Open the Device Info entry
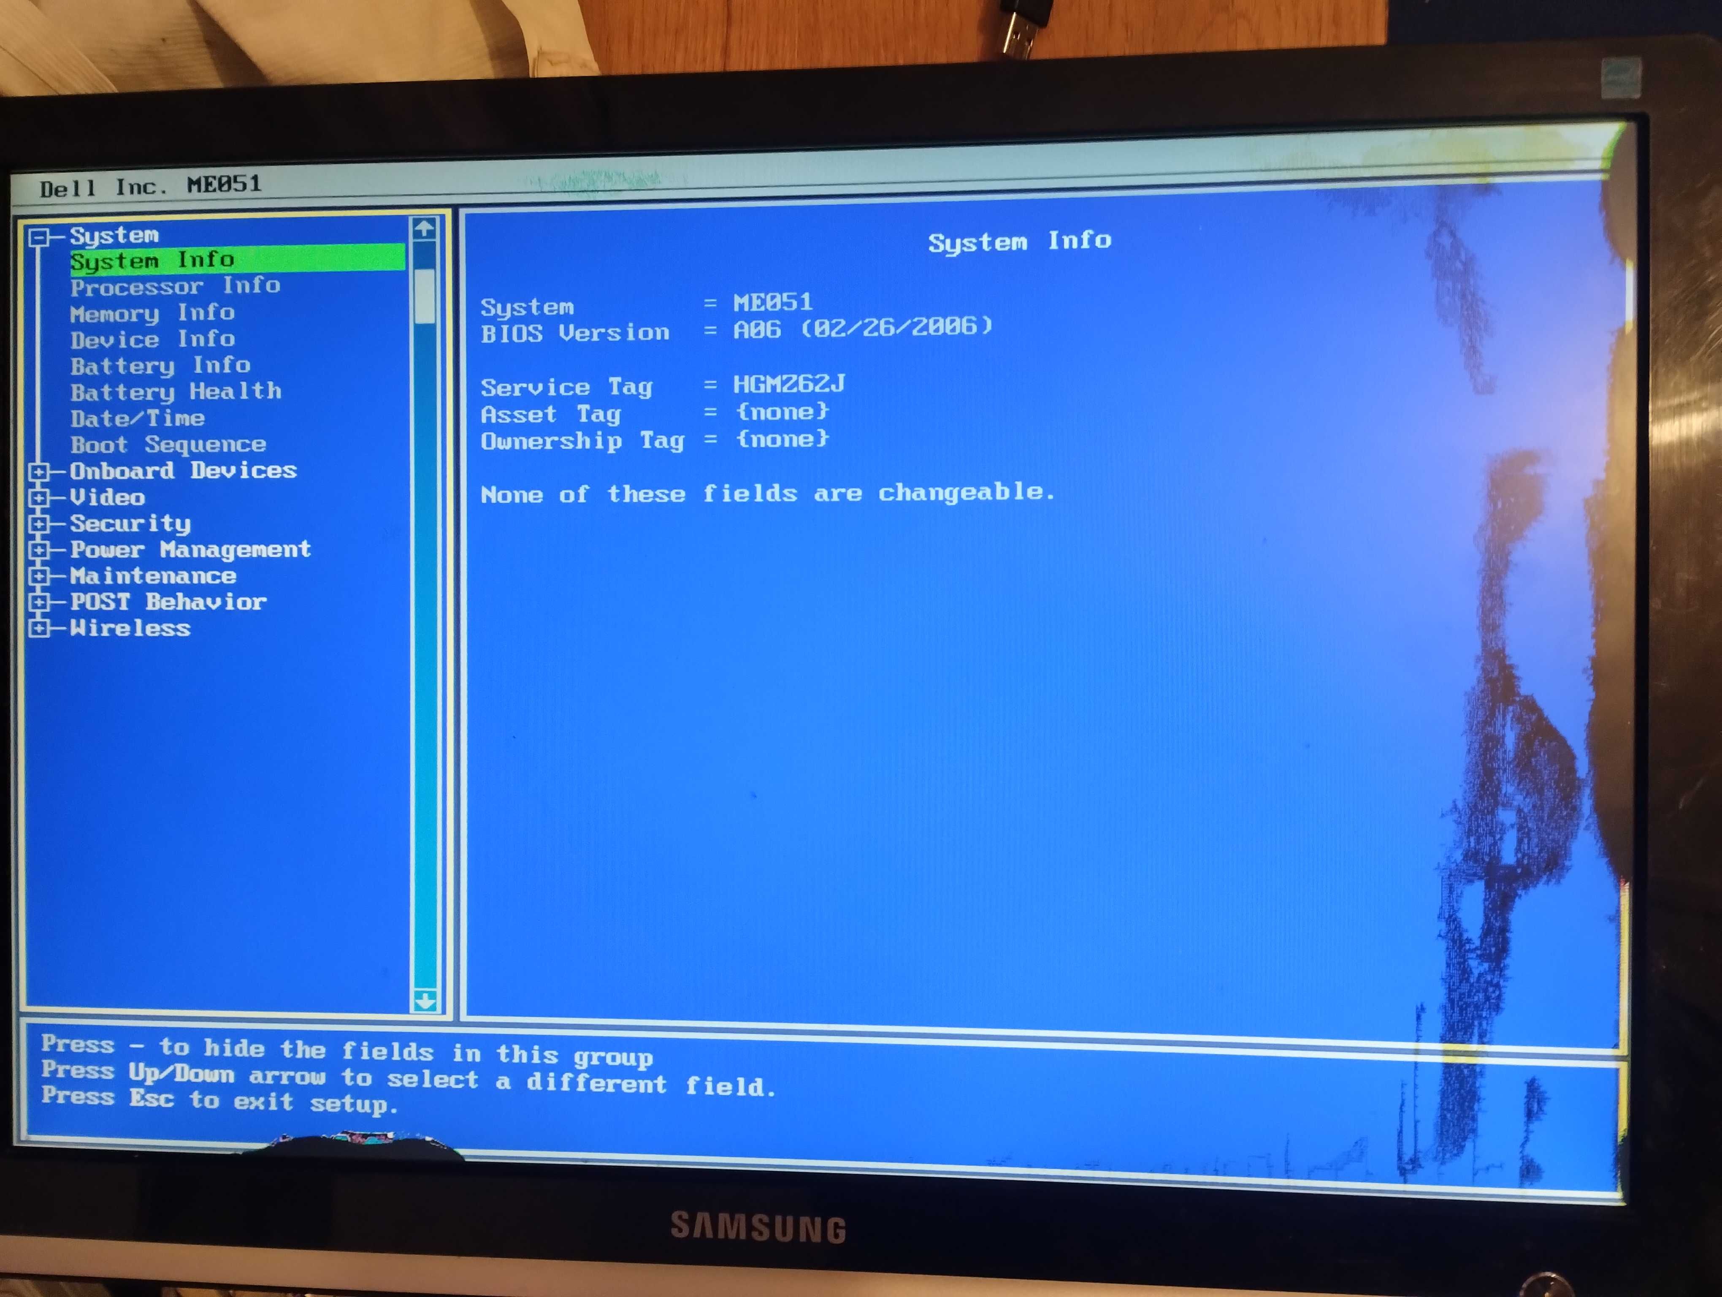Image resolution: width=1722 pixels, height=1297 pixels. click(x=153, y=339)
